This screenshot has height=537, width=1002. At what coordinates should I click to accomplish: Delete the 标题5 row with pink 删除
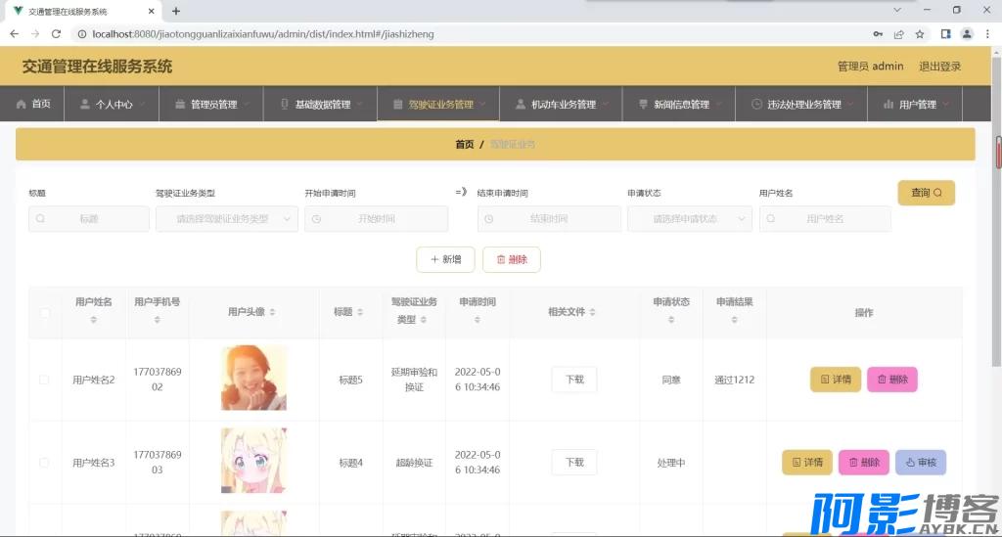pyautogui.click(x=892, y=380)
